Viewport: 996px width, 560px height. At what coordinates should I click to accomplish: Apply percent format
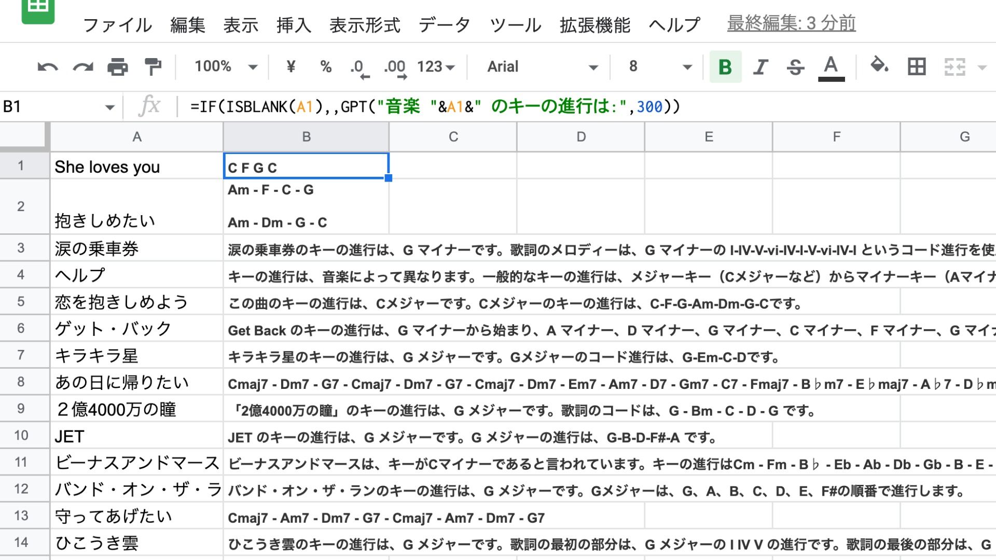pos(326,66)
